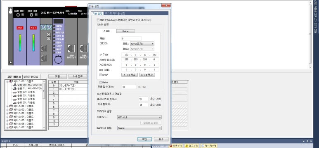Click the slot 04 default icon in tree

(x=14, y=99)
